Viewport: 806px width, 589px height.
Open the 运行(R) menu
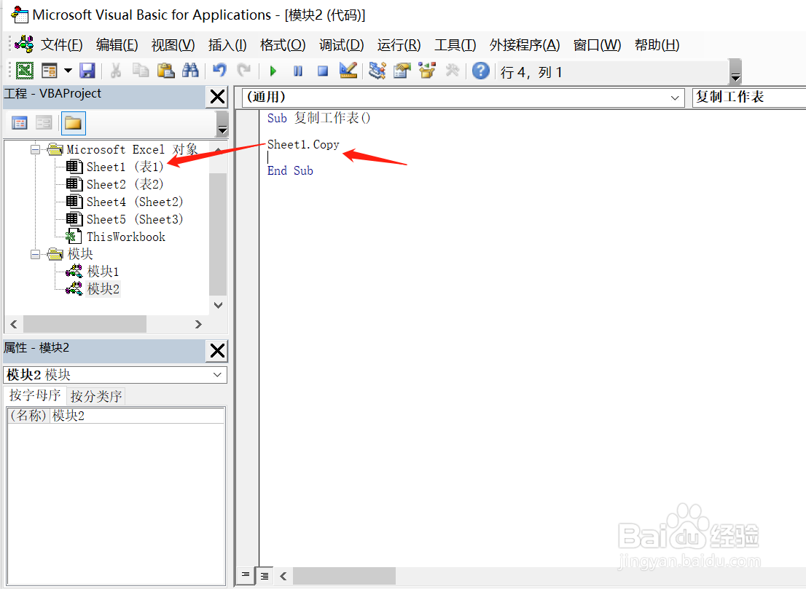[x=399, y=45]
